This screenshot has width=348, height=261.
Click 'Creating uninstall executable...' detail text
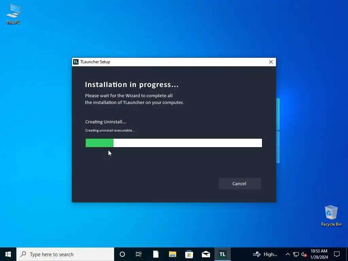110,130
